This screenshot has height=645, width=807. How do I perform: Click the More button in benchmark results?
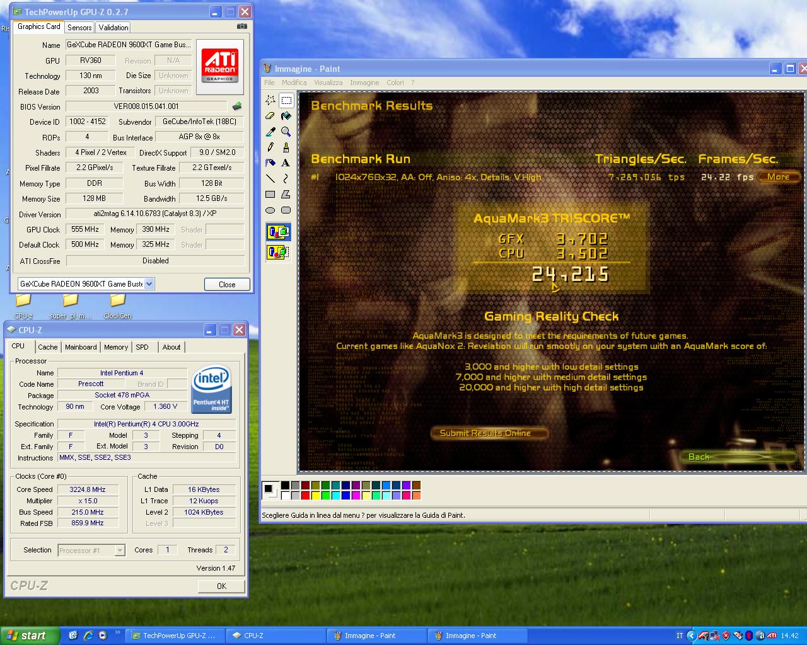click(778, 177)
